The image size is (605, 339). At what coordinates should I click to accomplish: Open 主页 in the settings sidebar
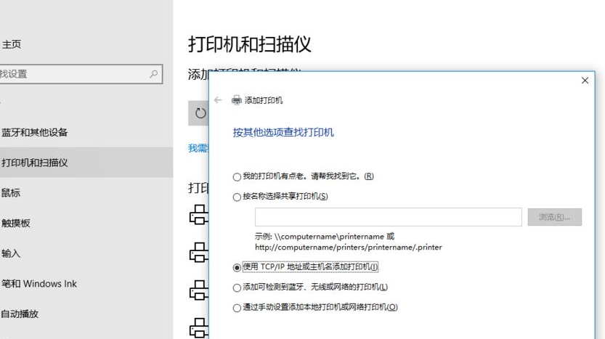(12, 44)
